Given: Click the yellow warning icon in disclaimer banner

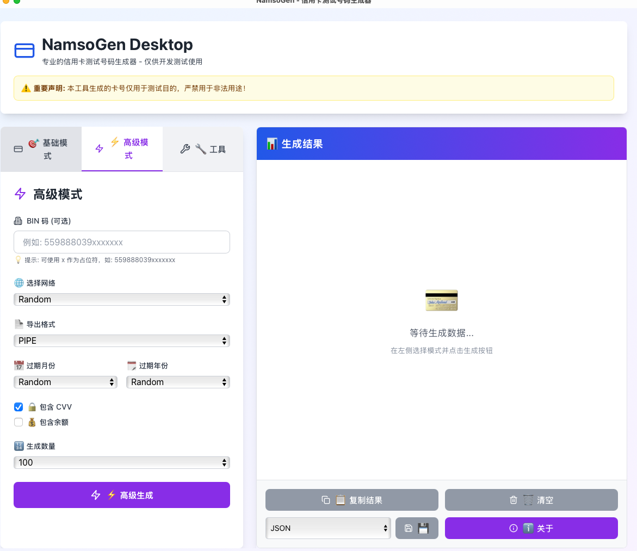Looking at the screenshot, I should 26,88.
